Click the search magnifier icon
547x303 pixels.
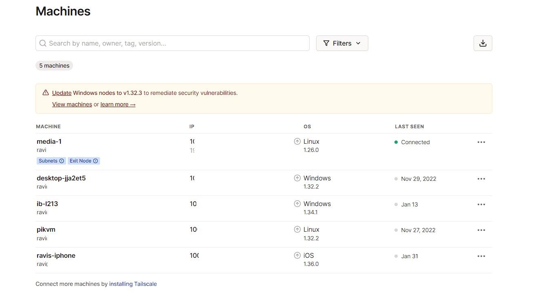coord(43,43)
